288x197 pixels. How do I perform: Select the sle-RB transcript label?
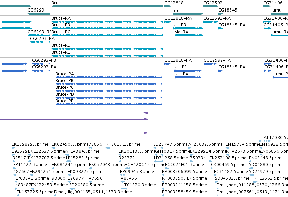click(180, 25)
